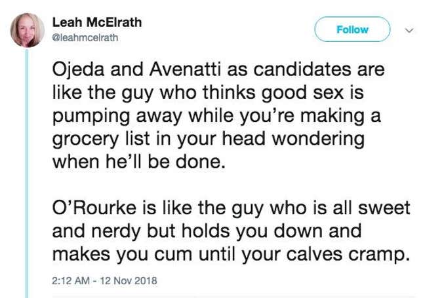The height and width of the screenshot is (298, 423).
Task: Click the word candidates in first line
Action: tap(295, 69)
